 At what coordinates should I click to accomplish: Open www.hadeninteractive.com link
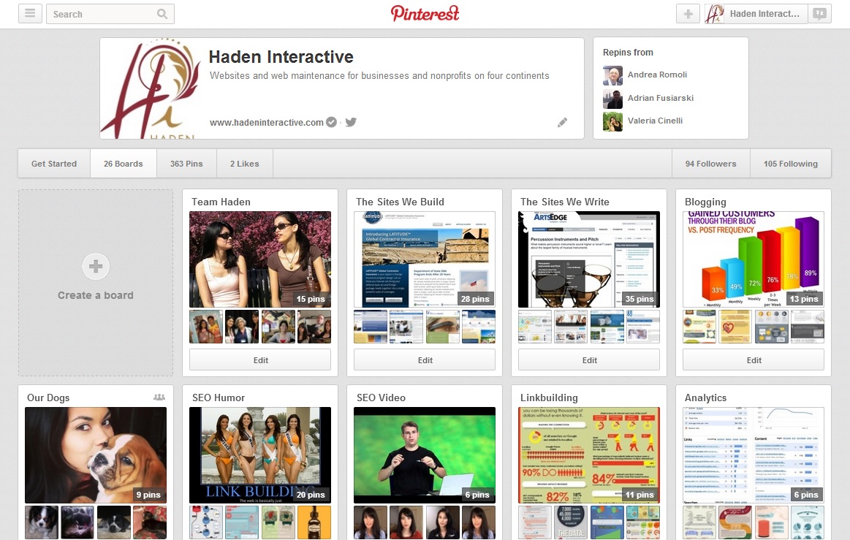pyautogui.click(x=267, y=123)
